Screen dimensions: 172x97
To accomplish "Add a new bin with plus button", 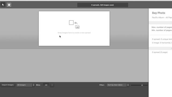I will tap(52, 85).
